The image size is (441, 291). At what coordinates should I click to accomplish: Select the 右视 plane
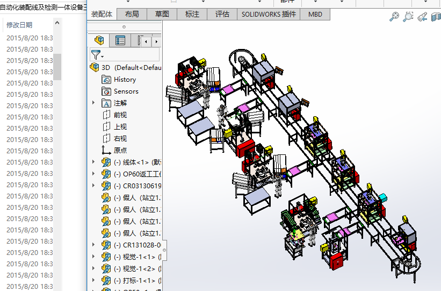[x=120, y=139]
